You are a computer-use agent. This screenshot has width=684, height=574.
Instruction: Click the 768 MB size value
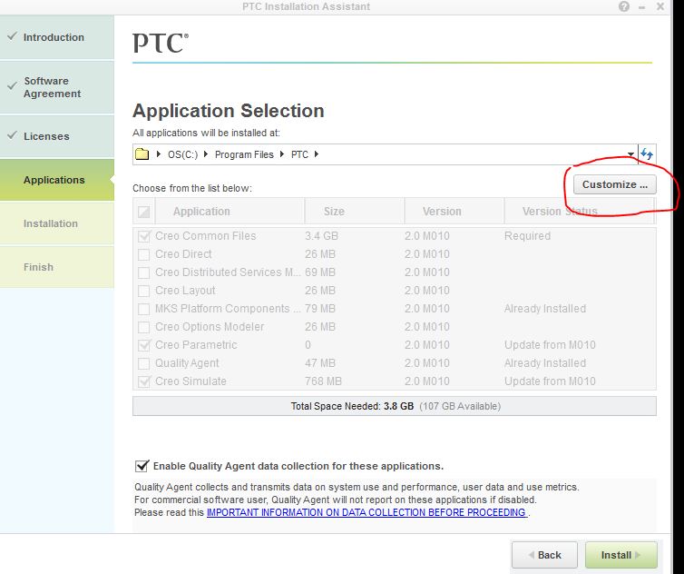323,381
